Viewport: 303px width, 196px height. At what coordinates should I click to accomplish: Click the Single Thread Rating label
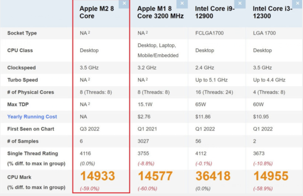pyautogui.click(x=32, y=153)
